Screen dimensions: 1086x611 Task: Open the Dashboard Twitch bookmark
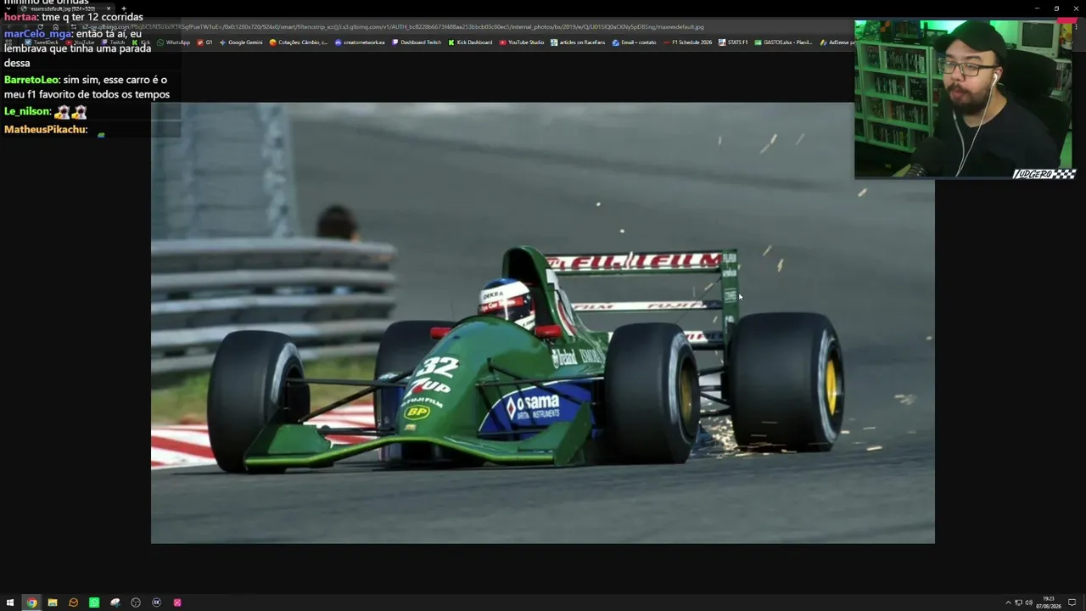pyautogui.click(x=417, y=42)
